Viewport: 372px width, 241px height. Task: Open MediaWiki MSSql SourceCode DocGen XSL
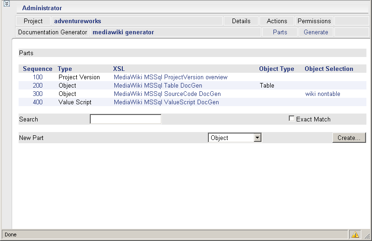(x=167, y=94)
